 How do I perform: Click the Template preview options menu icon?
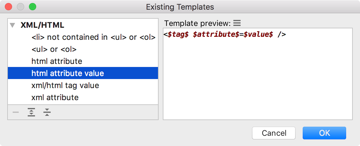pyautogui.click(x=237, y=23)
